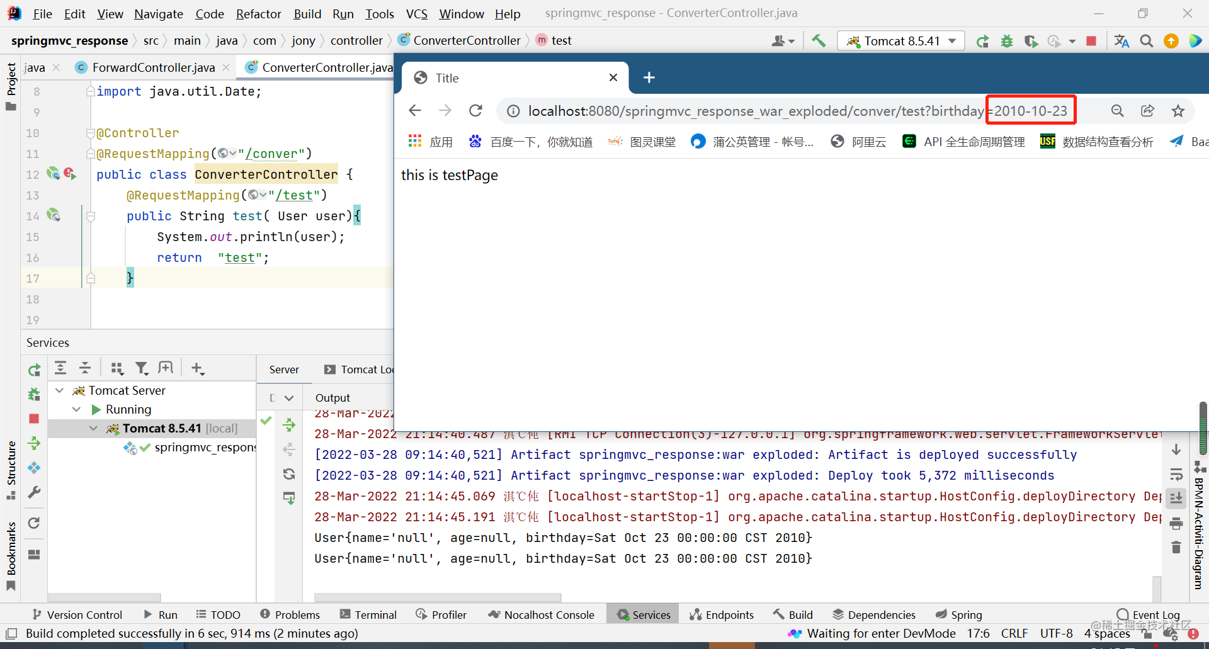Open the Problems tool window

coord(290,614)
